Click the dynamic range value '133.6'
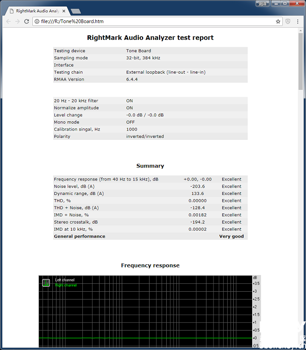 tap(198, 194)
